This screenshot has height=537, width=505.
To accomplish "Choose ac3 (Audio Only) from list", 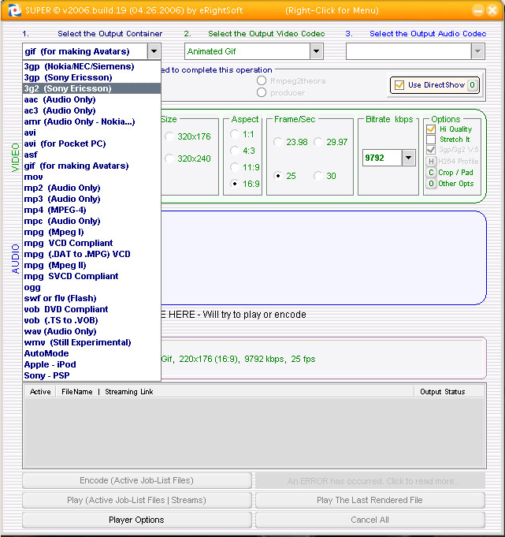I will click(x=91, y=110).
